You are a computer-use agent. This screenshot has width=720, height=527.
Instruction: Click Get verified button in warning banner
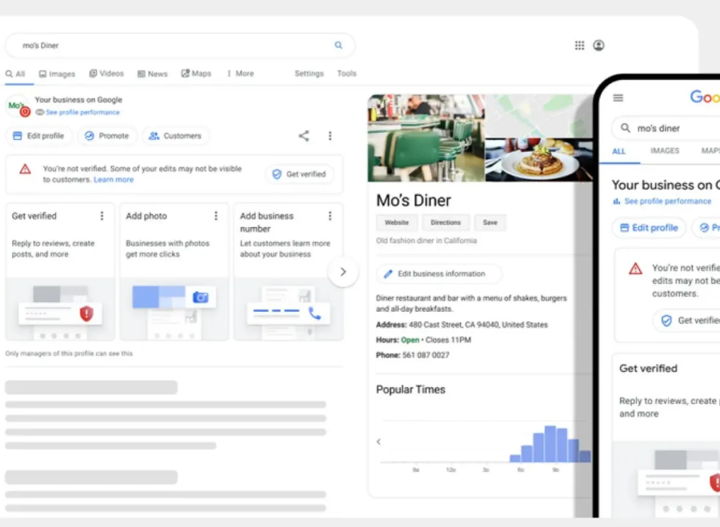pyautogui.click(x=299, y=174)
